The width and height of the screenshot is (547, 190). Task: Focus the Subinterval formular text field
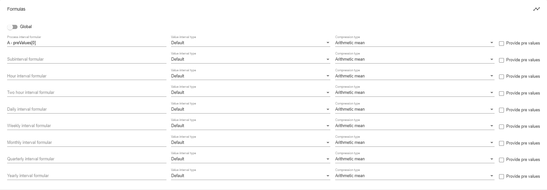(x=86, y=59)
